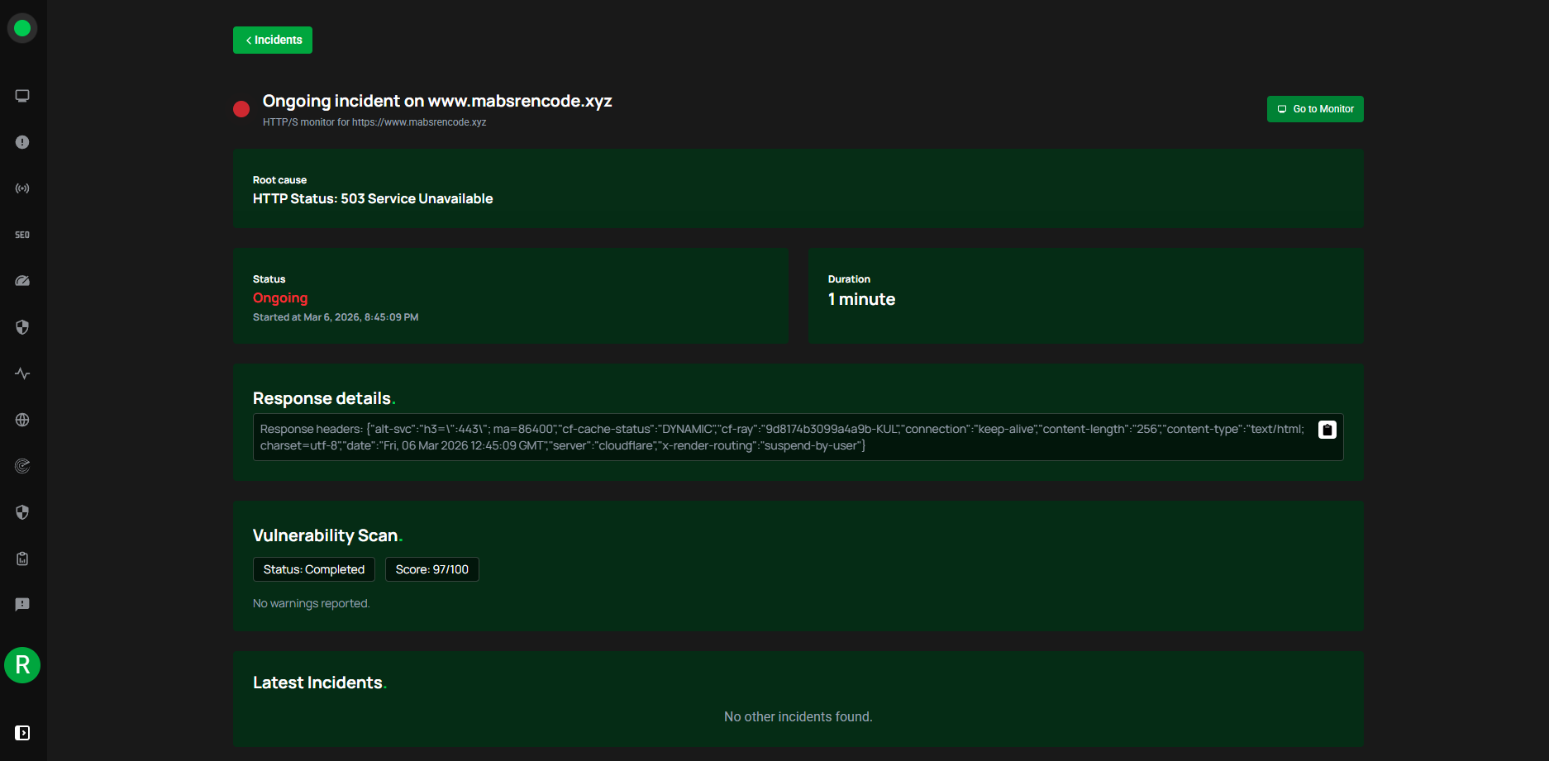
Task: Click the Go to Monitor button
Action: click(1314, 108)
